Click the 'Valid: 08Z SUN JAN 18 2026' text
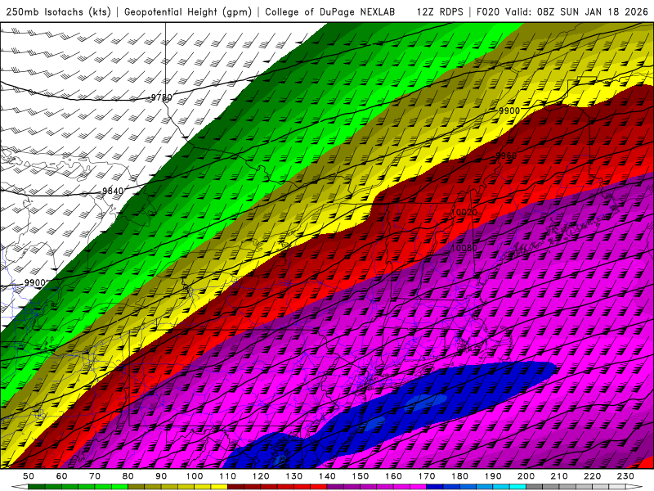The height and width of the screenshot is (491, 654). 577,12
